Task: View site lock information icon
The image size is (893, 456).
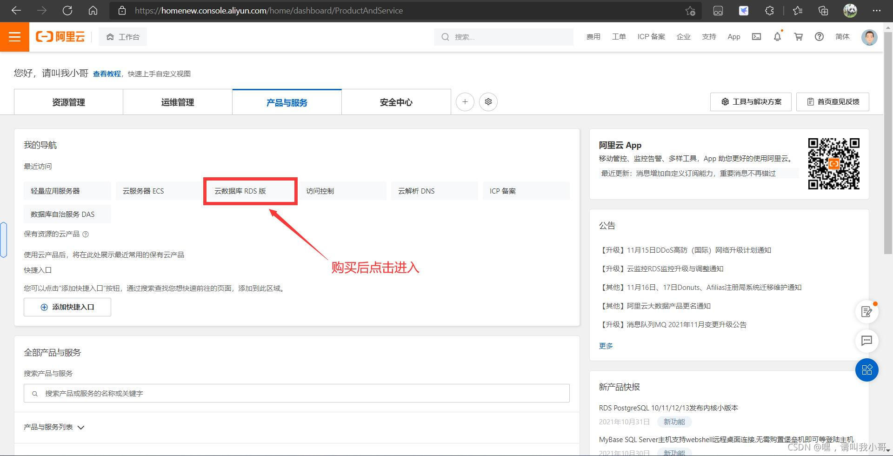Action: point(122,10)
